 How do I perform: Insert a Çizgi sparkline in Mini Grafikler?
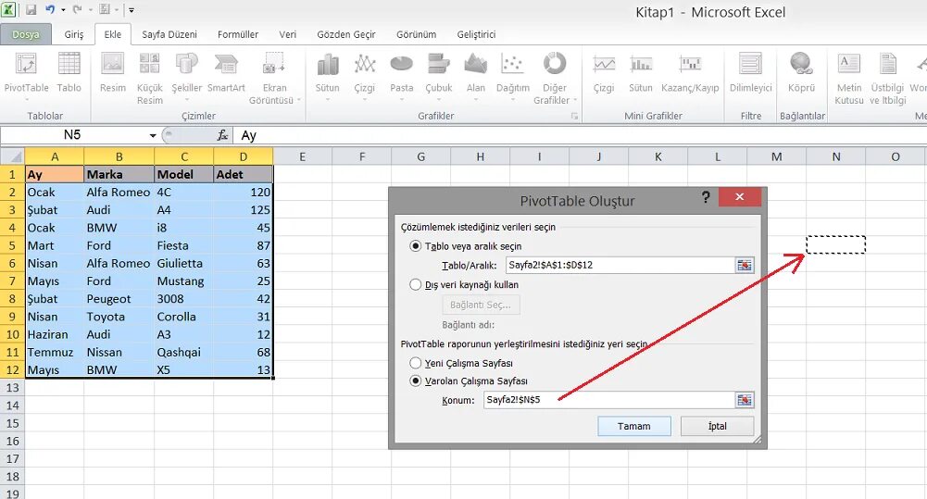click(604, 74)
